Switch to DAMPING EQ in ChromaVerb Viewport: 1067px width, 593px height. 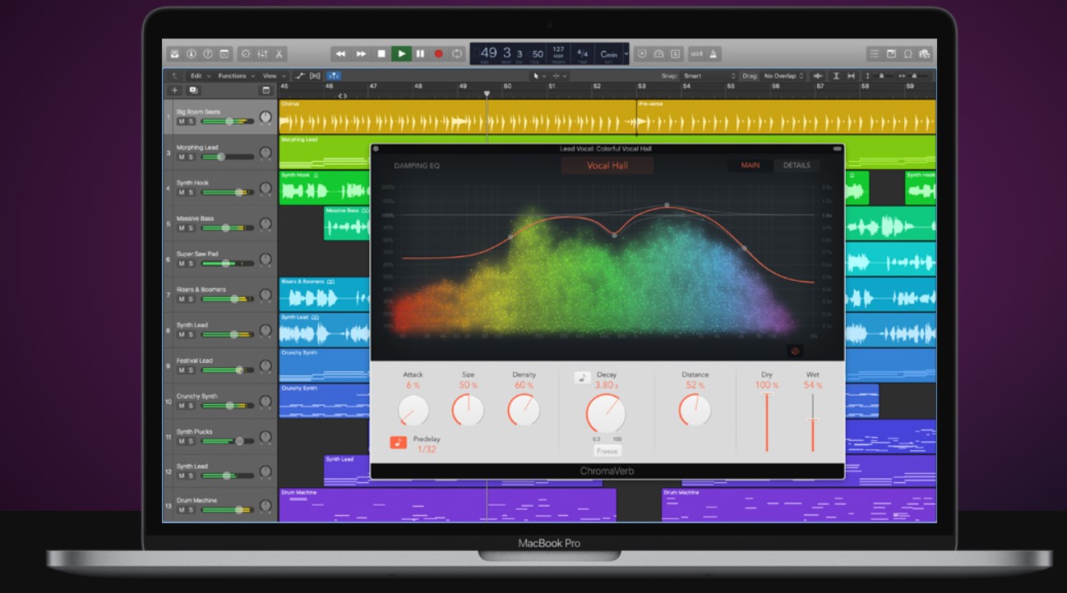point(417,166)
